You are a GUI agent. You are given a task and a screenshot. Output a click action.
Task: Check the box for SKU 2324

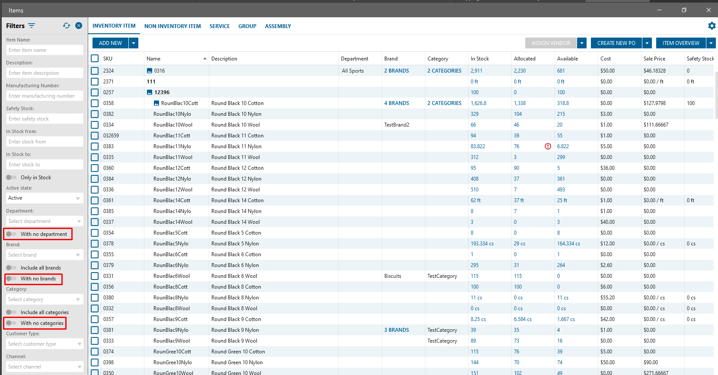coord(95,71)
